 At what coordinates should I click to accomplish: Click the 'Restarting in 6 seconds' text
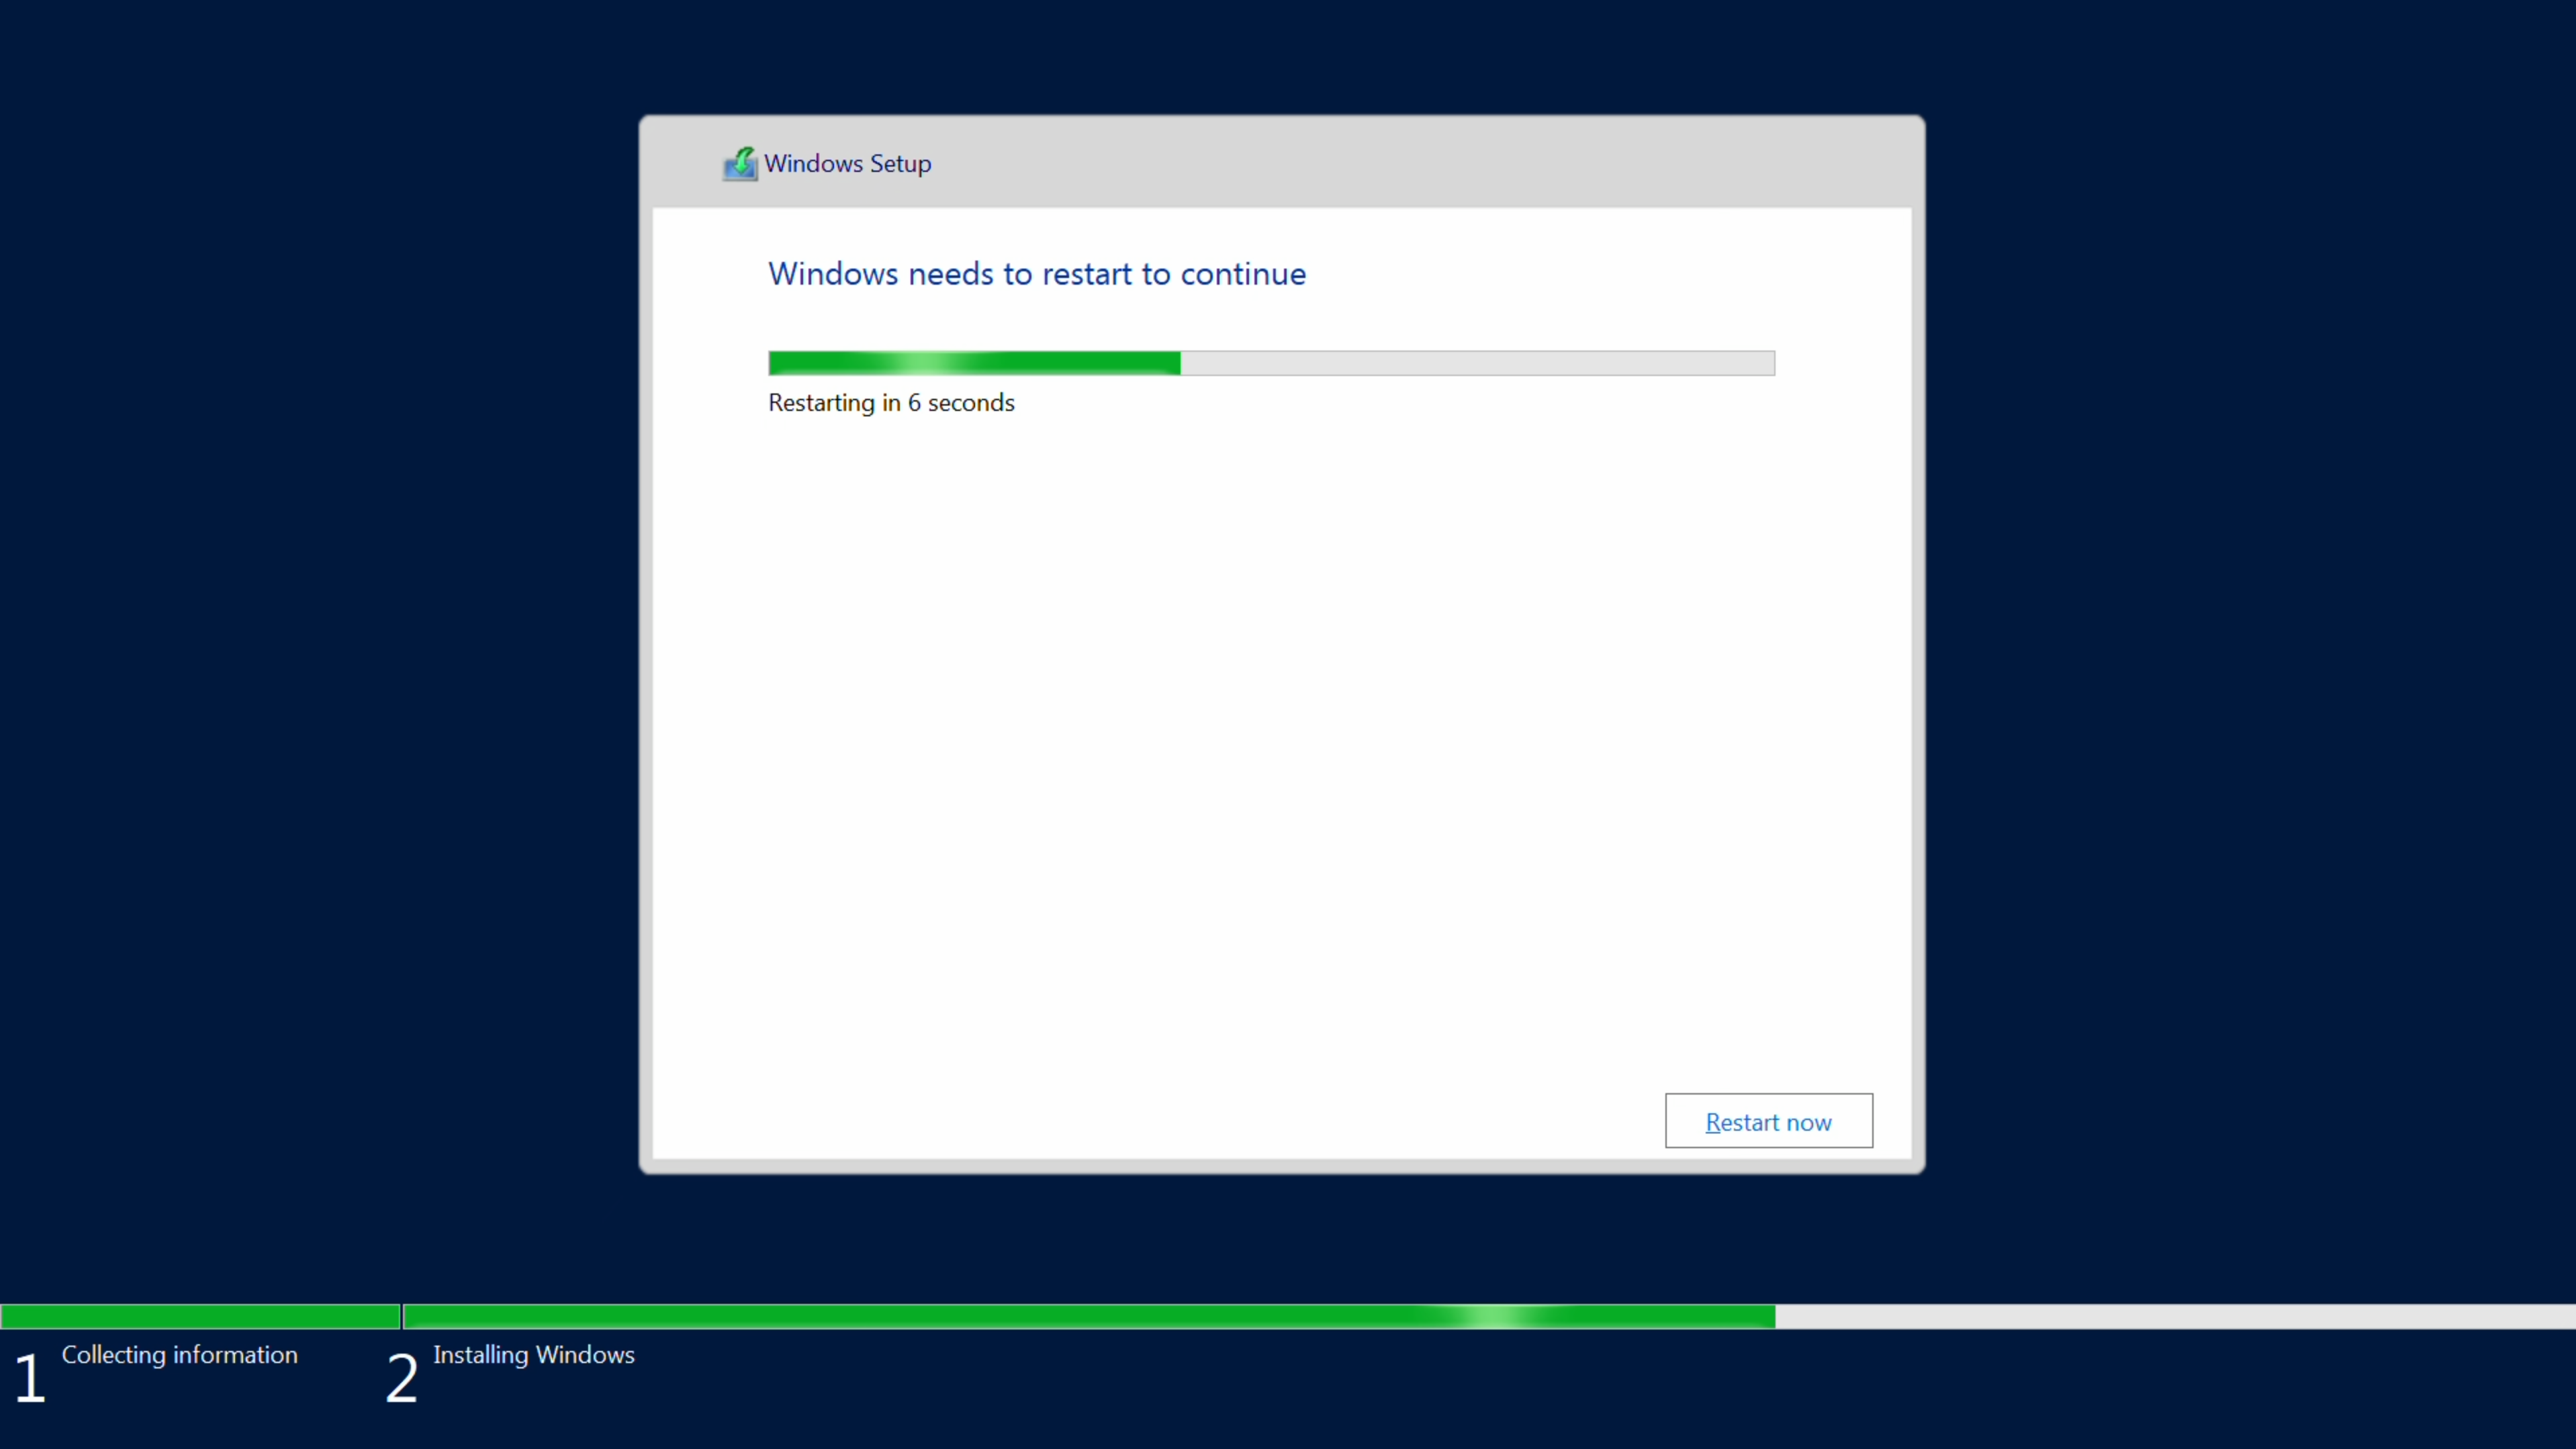[x=891, y=403]
